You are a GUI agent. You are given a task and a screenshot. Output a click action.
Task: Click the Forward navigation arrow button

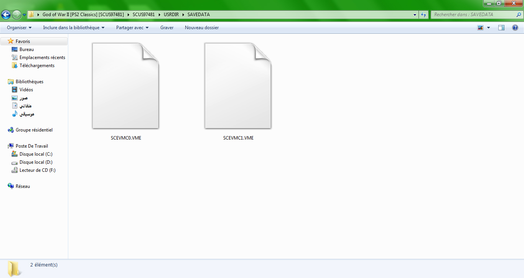point(16,15)
